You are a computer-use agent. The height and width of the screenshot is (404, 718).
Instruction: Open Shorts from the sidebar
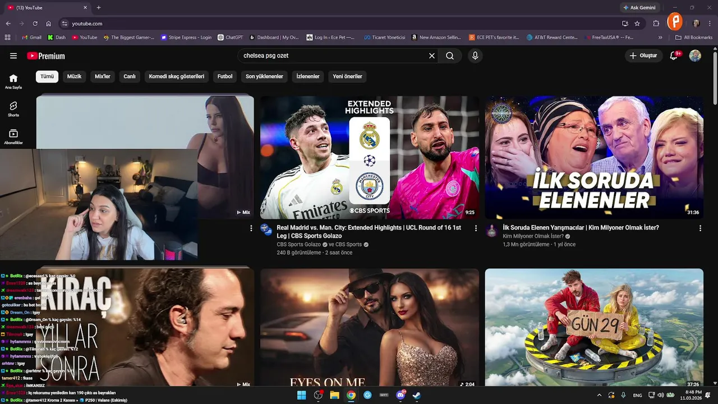tap(13, 109)
